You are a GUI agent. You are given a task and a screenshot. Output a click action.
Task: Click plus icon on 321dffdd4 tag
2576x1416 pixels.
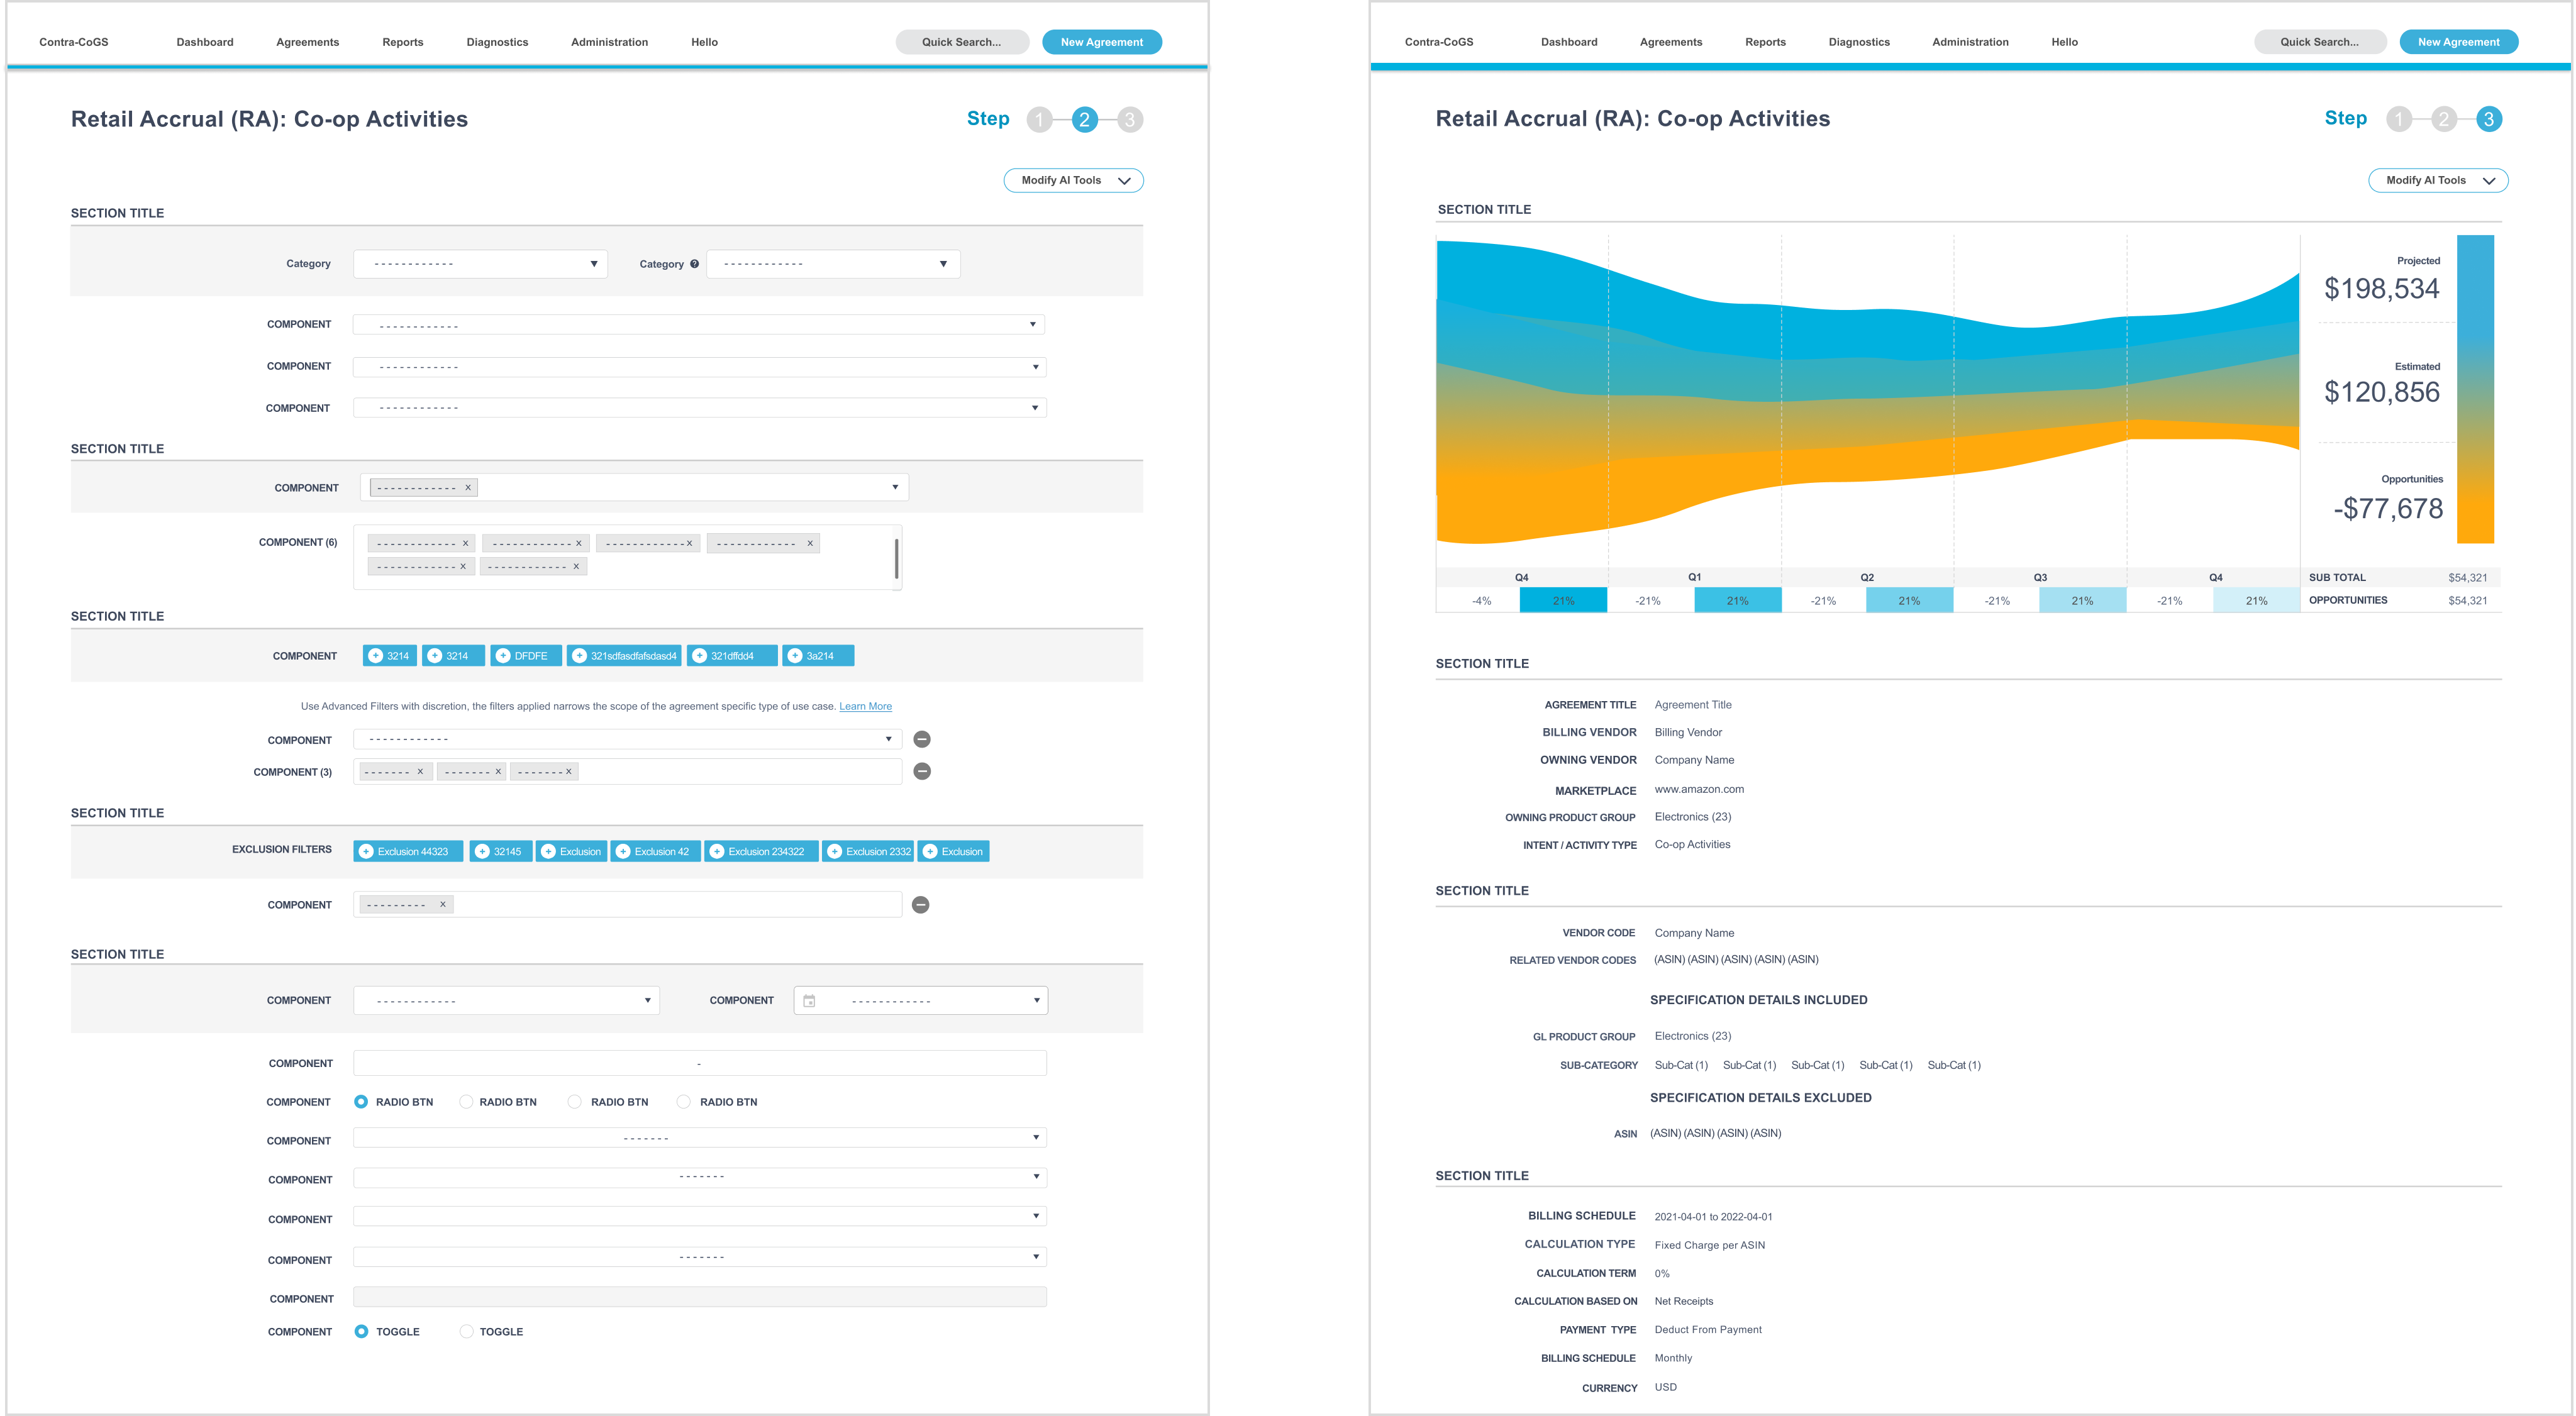(x=700, y=656)
